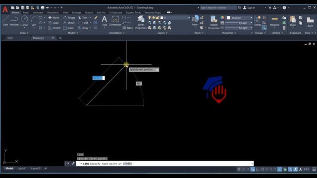Toggle annotation visibility in status bar
The image size is (317, 178).
(295, 169)
